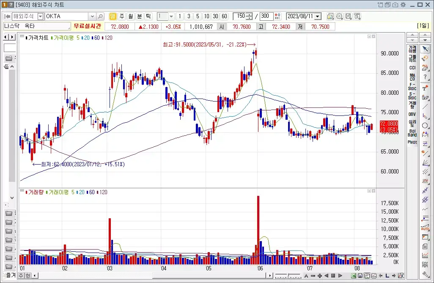Toggle weekly (주) chart period
Screen dimensions: 434x283
pos(122,16)
